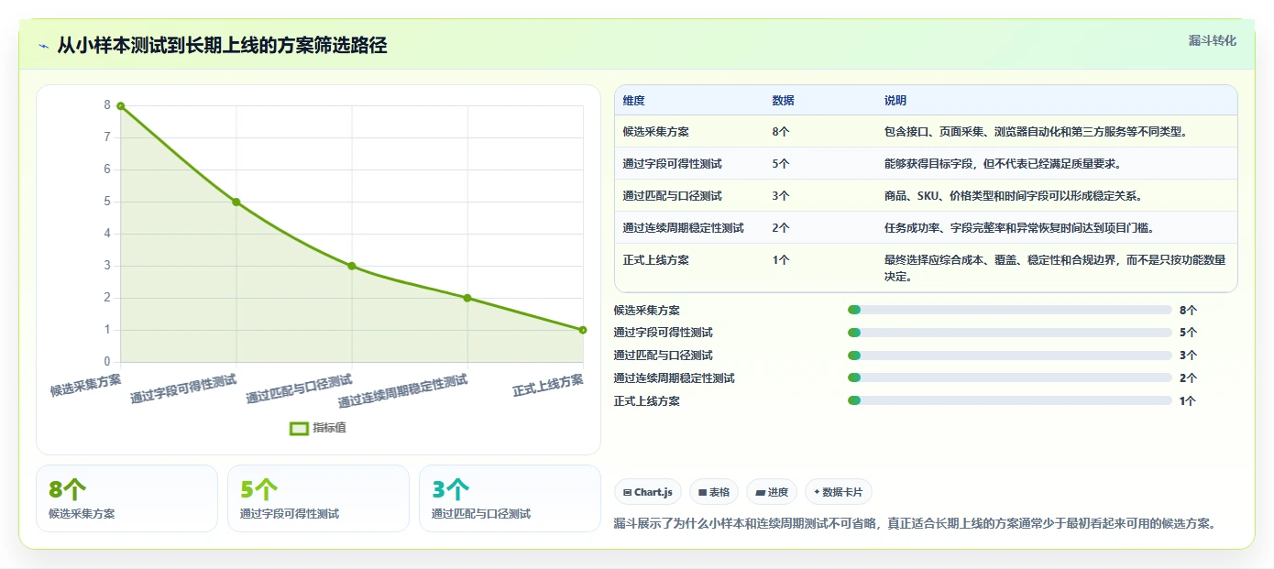Click the 说明 column header
The height and width of the screenshot is (569, 1274).
click(x=895, y=101)
